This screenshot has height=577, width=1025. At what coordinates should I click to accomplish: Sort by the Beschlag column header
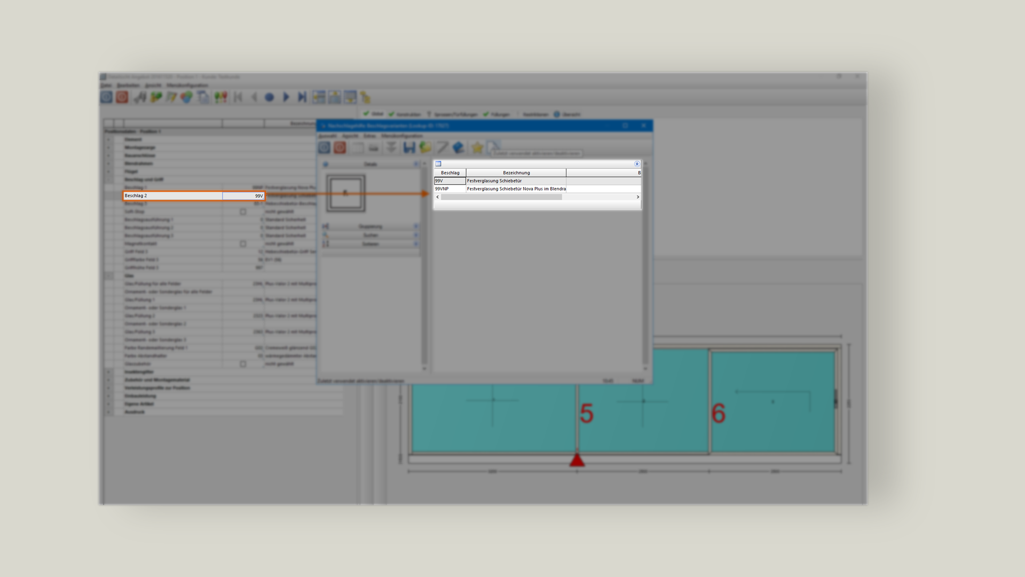click(450, 173)
